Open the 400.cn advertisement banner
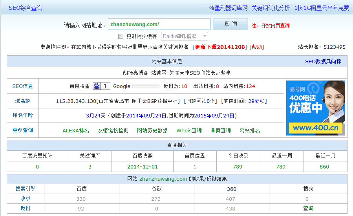353x216 pixels. click(315, 108)
